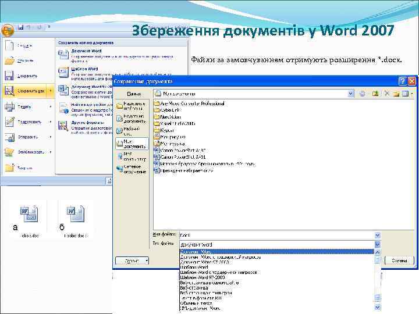Click the file type list scrollbar up arrow

(377, 252)
